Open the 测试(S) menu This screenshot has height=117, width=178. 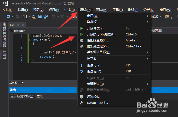pos(133,10)
